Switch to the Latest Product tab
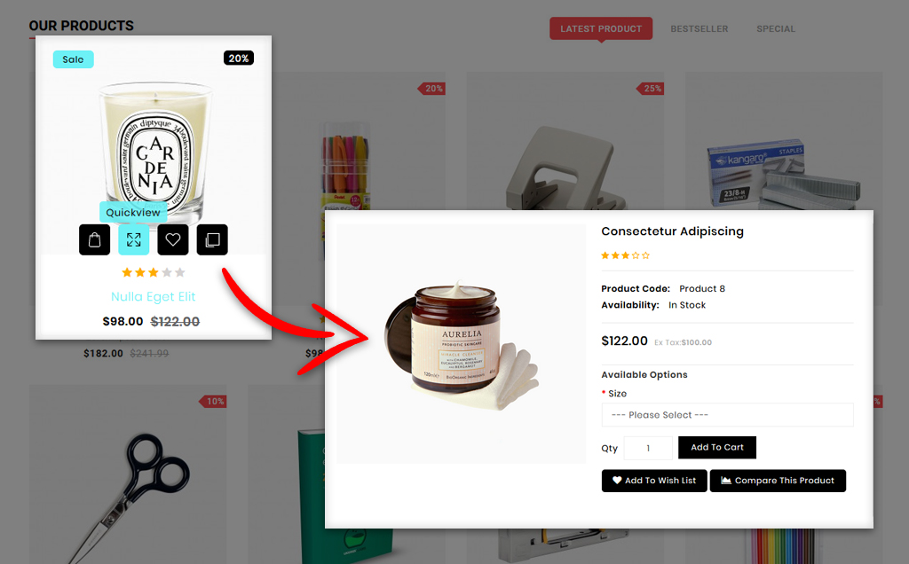Viewport: 909px width, 564px height. click(601, 29)
